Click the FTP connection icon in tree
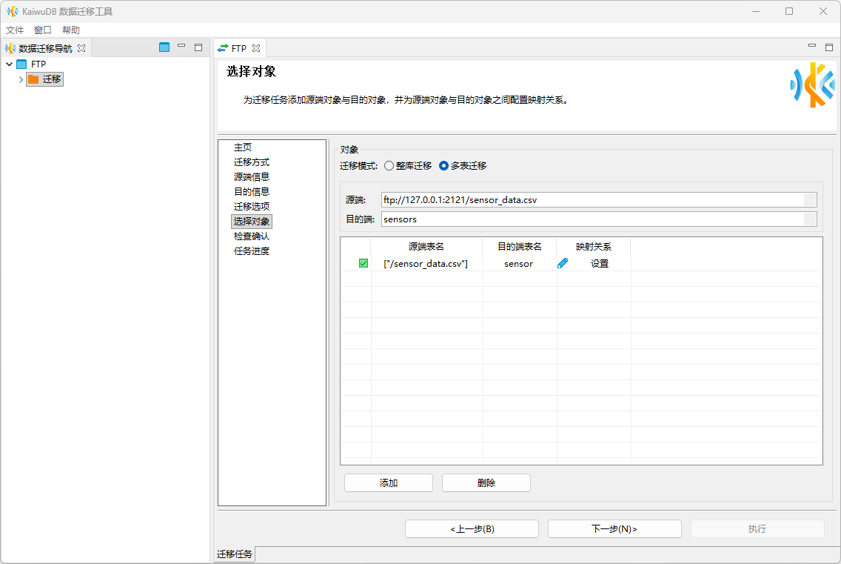 coord(21,64)
